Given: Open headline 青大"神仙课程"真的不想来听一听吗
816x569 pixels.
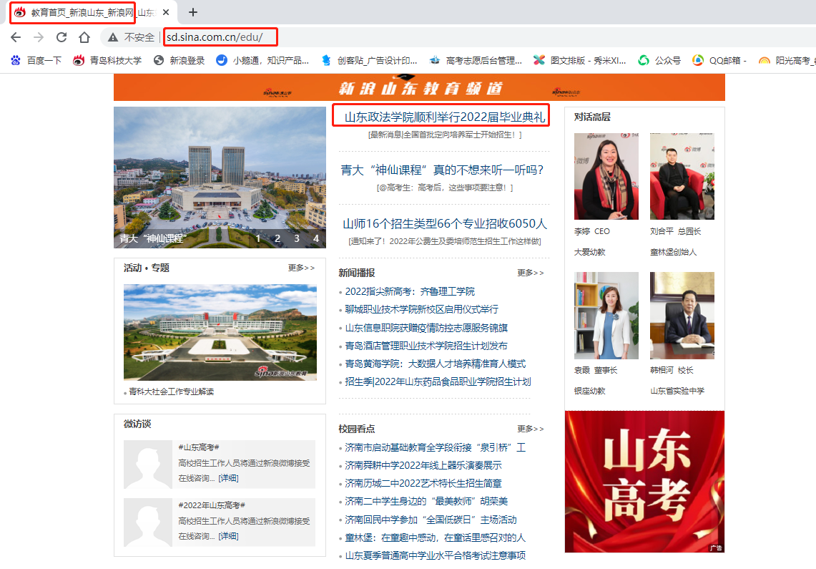Looking at the screenshot, I should [442, 170].
